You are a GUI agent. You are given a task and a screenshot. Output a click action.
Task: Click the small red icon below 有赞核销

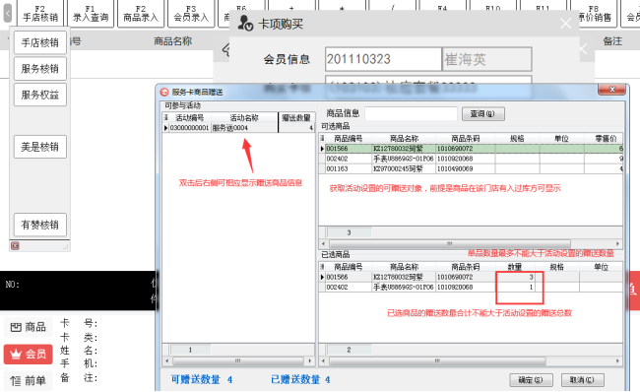[x=15, y=246]
